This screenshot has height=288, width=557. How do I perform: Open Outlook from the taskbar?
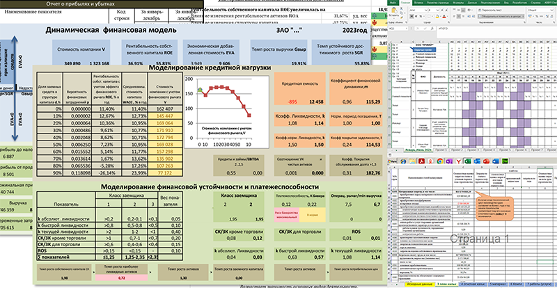477,161
